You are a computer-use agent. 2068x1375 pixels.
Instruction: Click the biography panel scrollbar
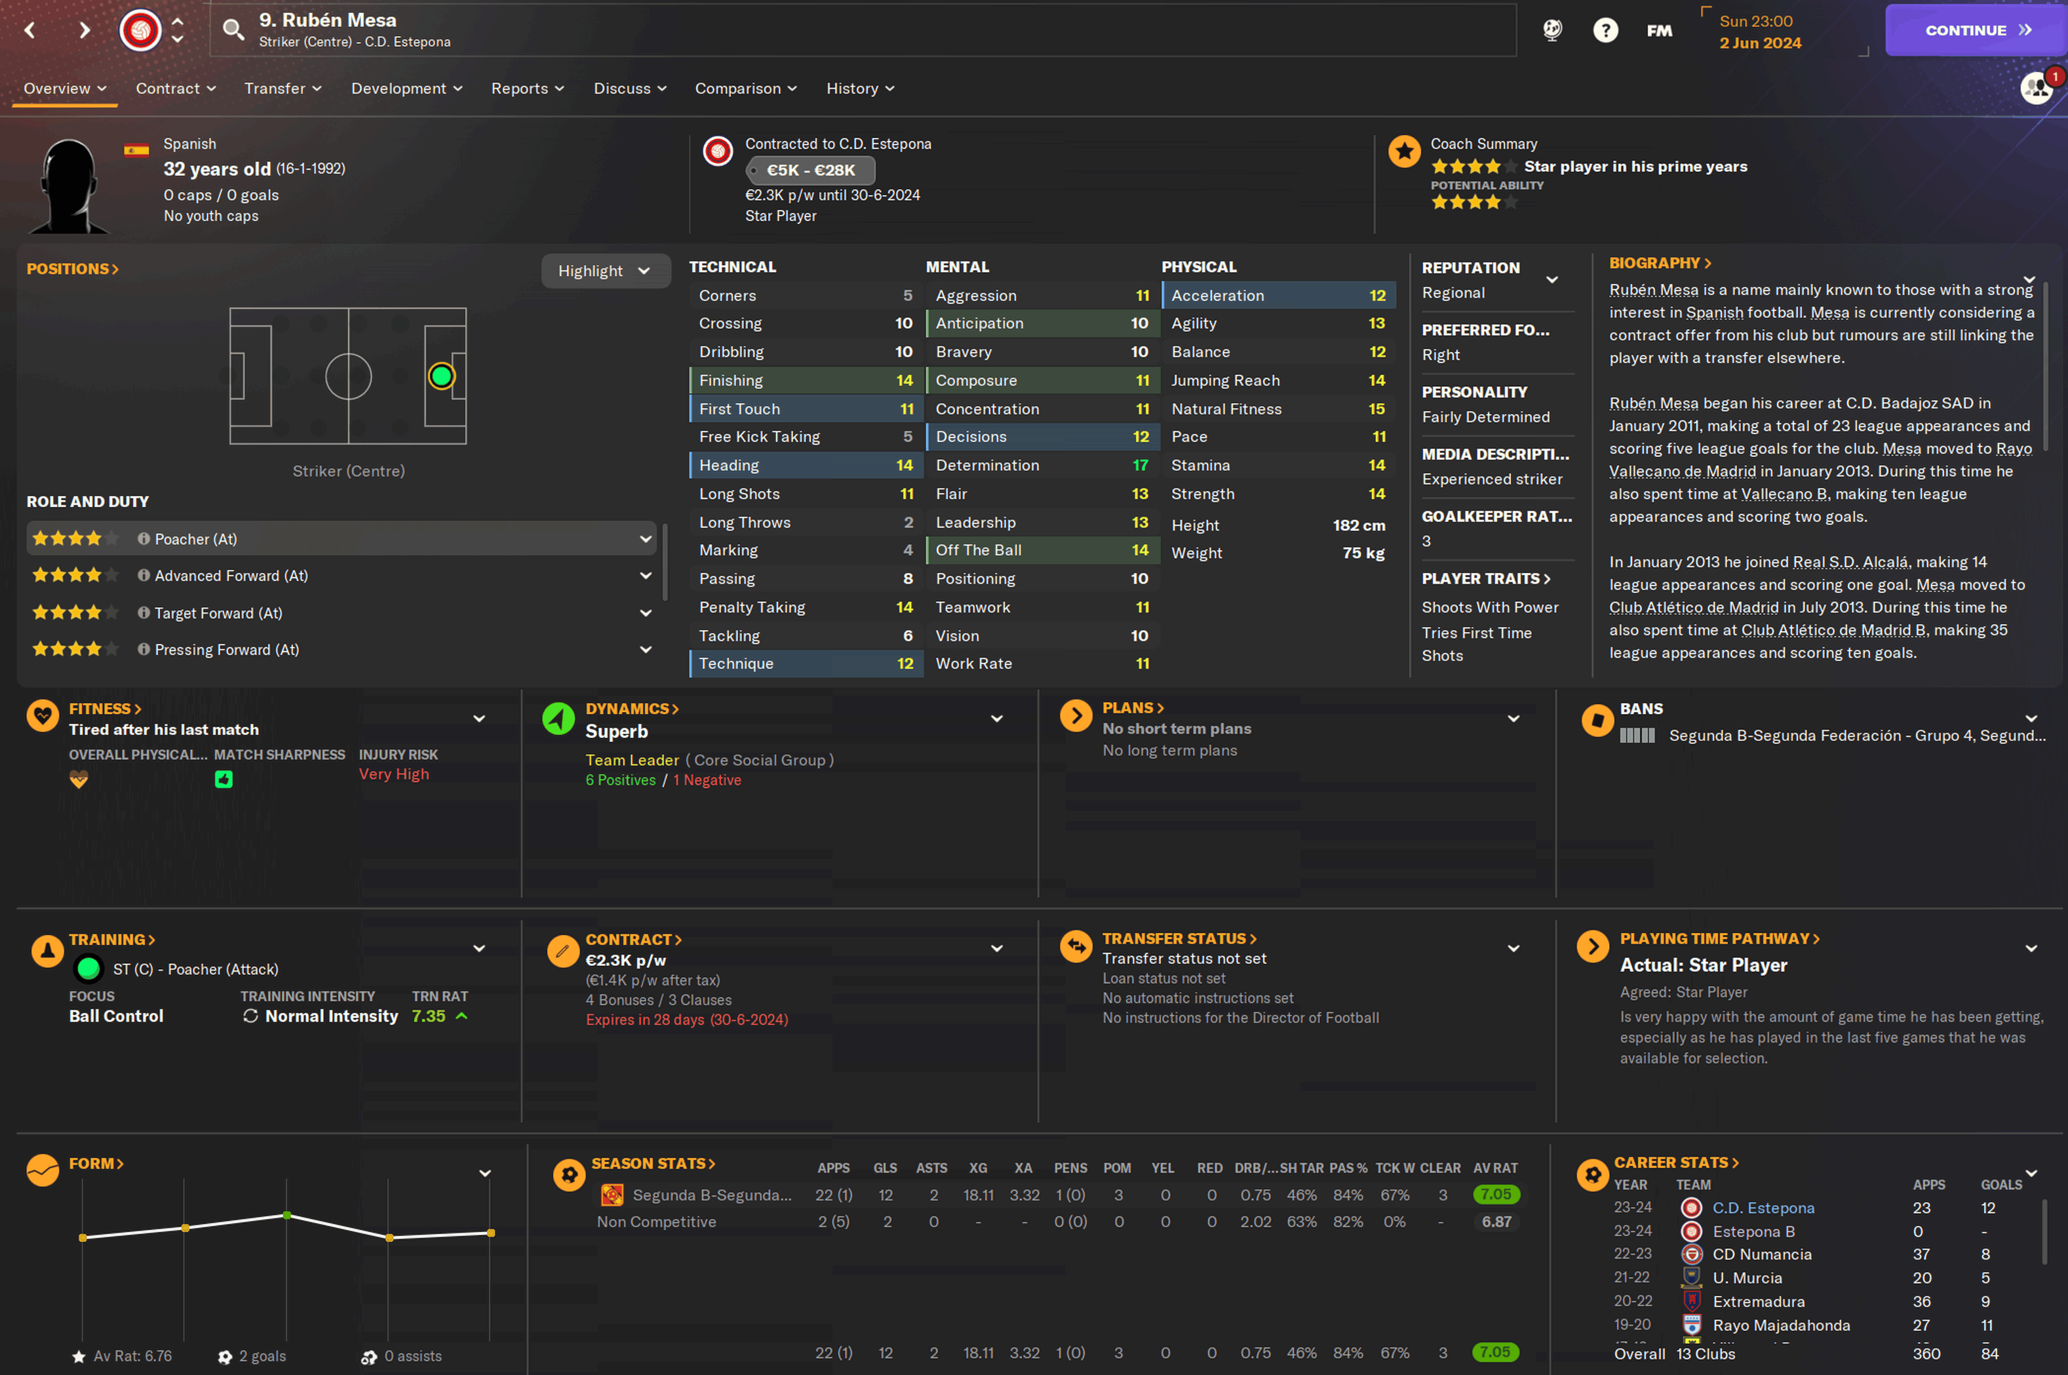pos(2045,367)
